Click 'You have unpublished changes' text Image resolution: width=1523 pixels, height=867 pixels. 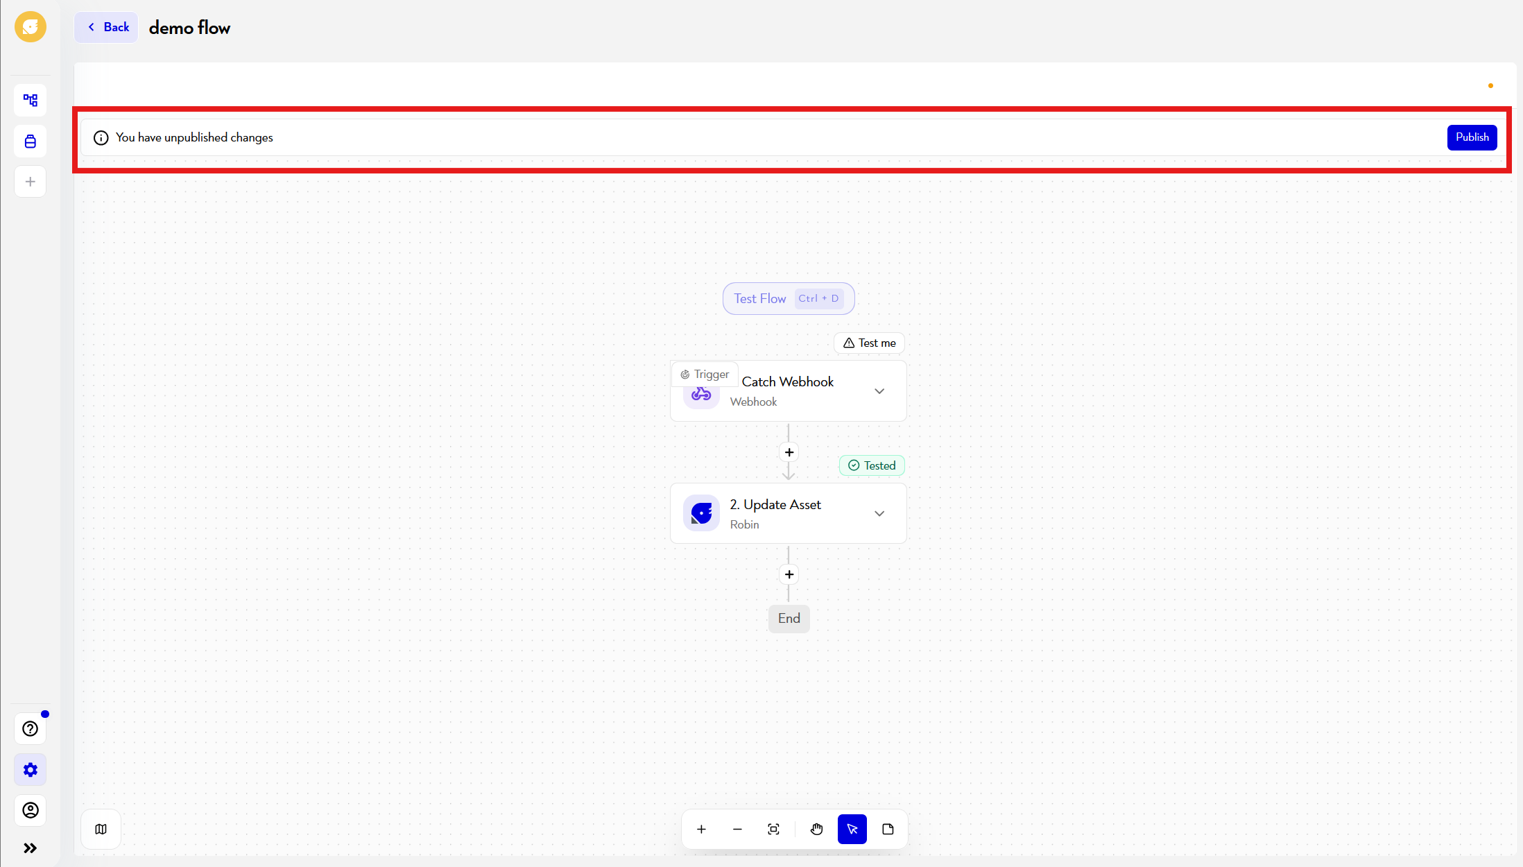click(x=194, y=138)
